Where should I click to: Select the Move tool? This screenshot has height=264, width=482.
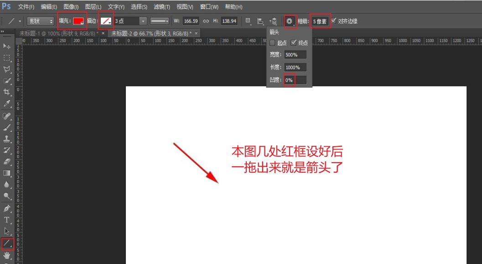(7, 46)
